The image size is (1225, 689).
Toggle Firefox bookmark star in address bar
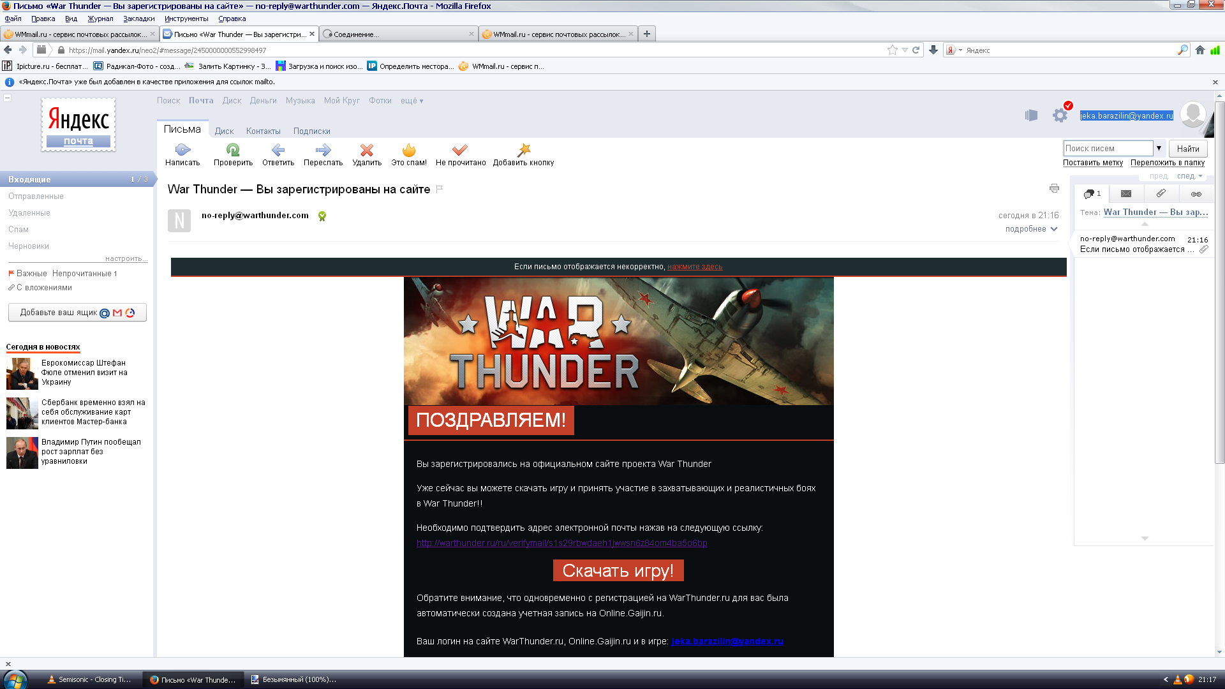892,50
